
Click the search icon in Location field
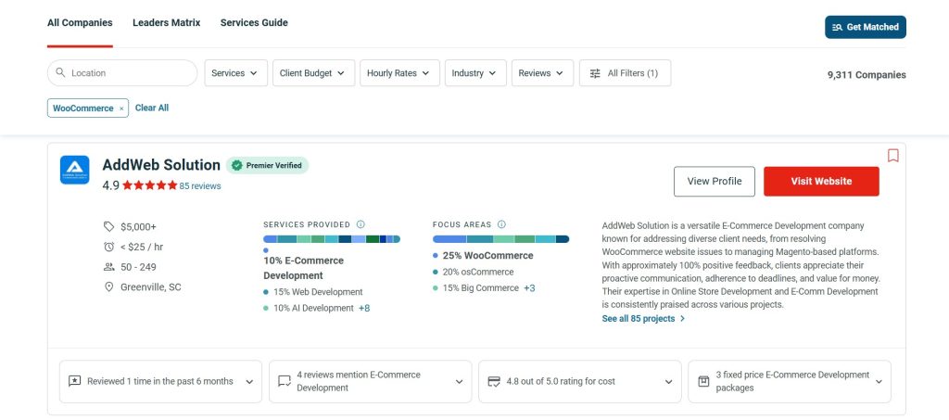(x=60, y=72)
